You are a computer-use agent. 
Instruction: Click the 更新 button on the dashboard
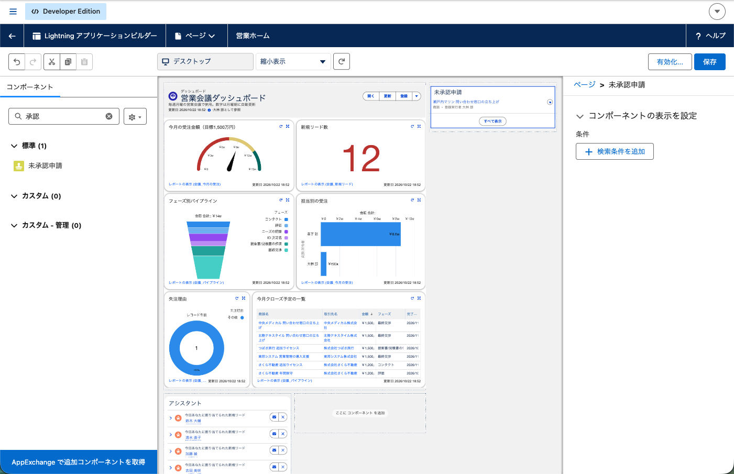[x=388, y=96]
